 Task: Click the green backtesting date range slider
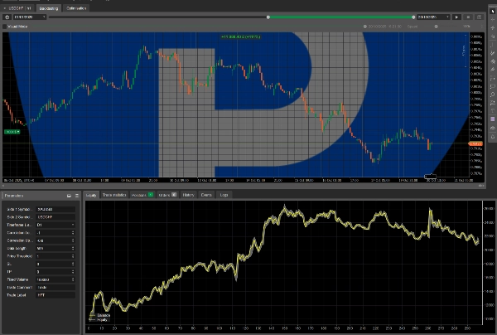[x=248, y=16]
